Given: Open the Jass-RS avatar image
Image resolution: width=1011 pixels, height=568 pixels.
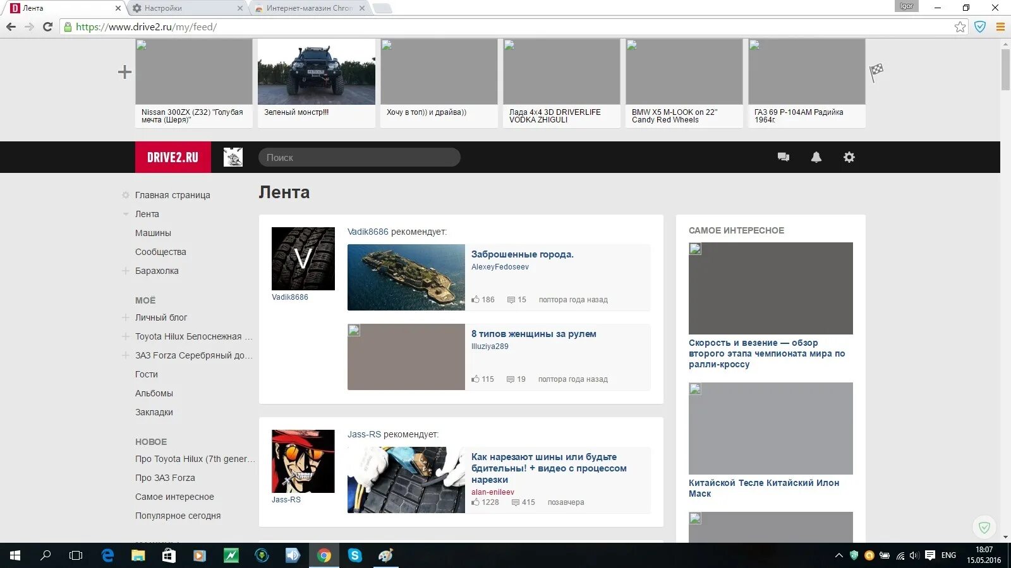Looking at the screenshot, I should [x=303, y=461].
